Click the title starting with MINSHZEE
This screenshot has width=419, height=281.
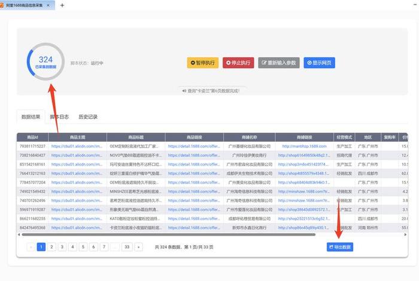[135, 191]
